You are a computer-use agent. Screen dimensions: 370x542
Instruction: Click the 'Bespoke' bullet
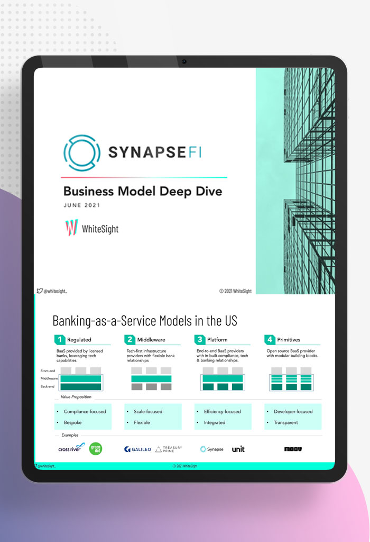(x=73, y=423)
